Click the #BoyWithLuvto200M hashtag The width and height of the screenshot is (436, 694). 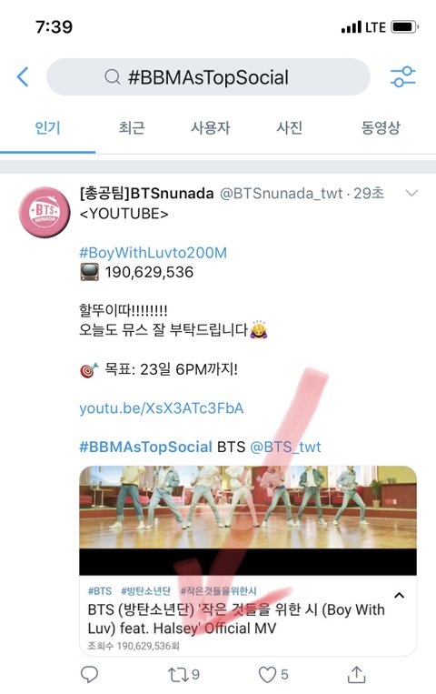[153, 253]
